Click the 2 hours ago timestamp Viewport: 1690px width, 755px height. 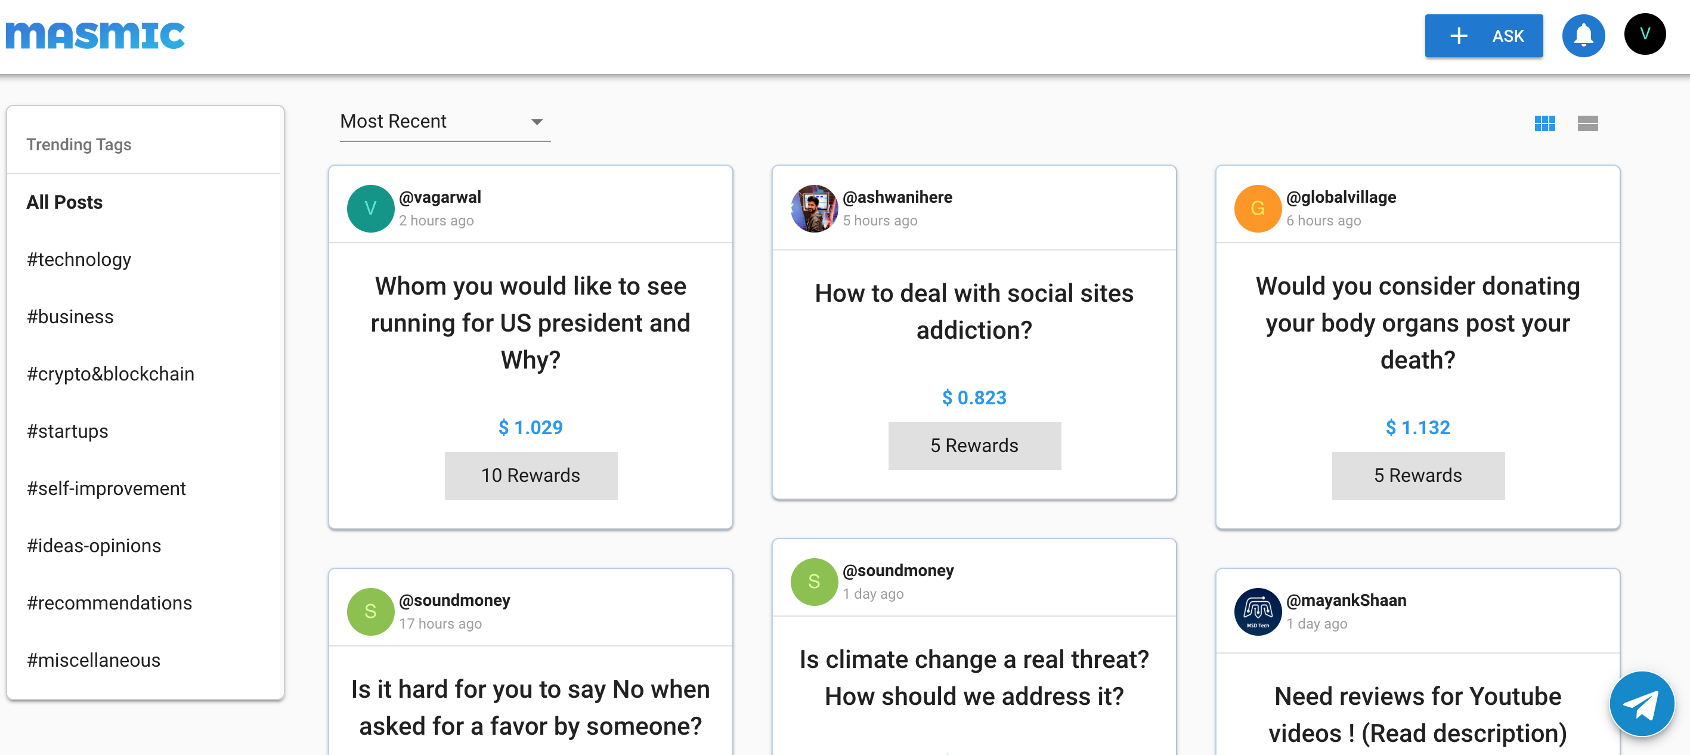click(436, 221)
